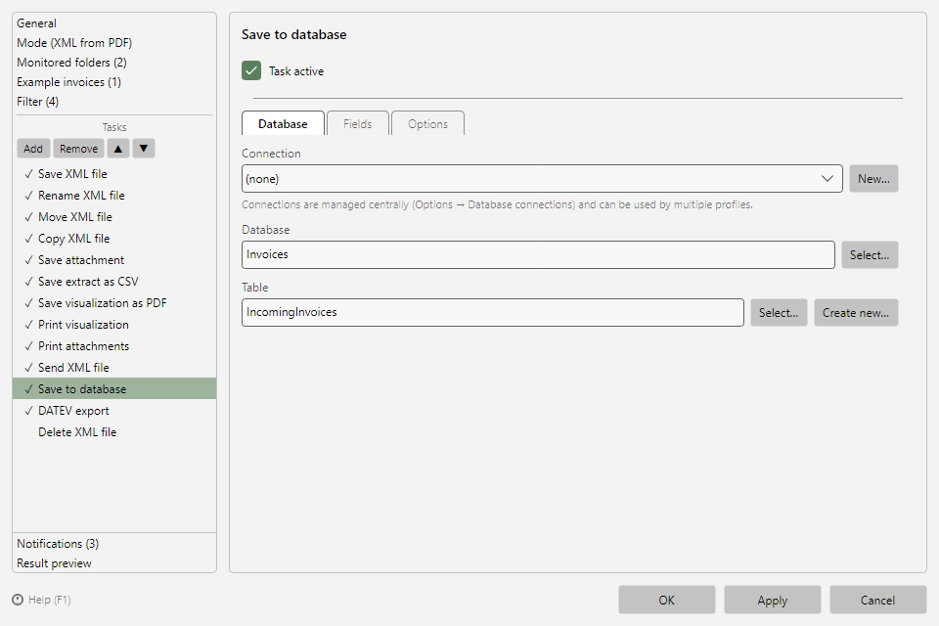Screen dimensions: 939x626
Task: Open Result preview section
Action: point(54,563)
